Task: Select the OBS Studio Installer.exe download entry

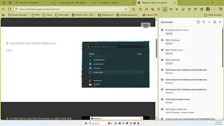Action: point(191,111)
